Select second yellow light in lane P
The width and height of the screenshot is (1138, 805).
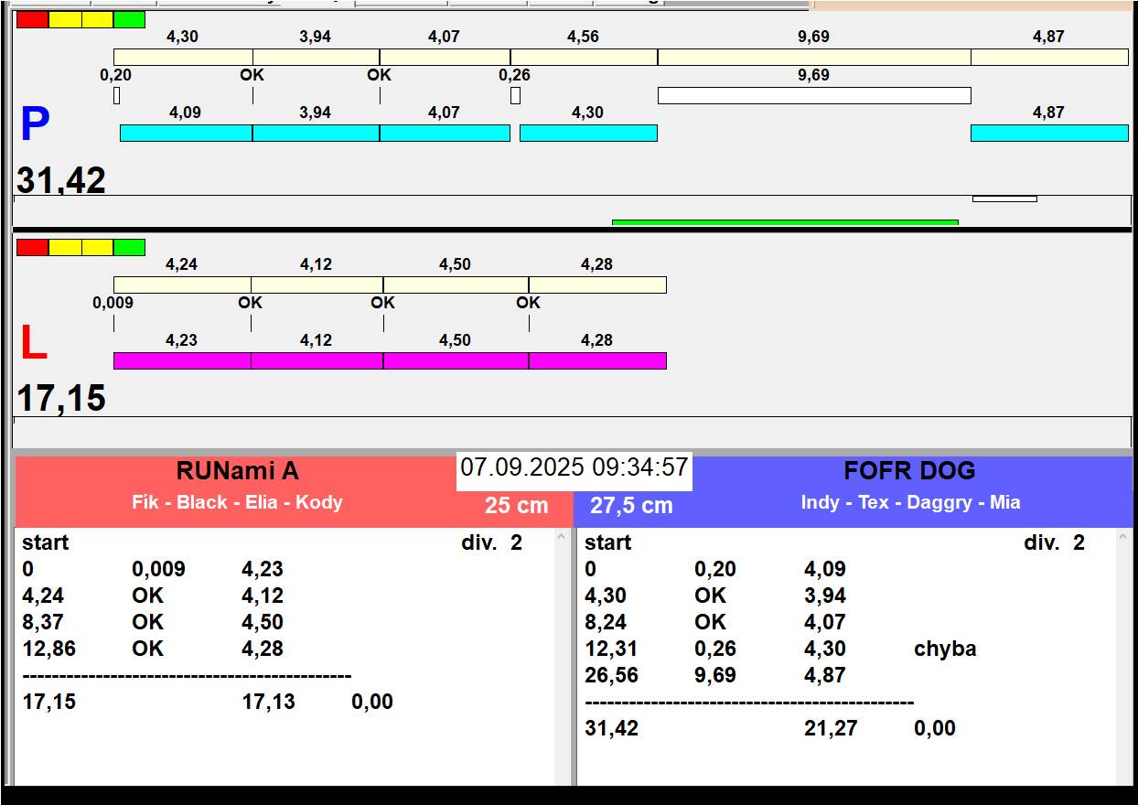coord(97,19)
